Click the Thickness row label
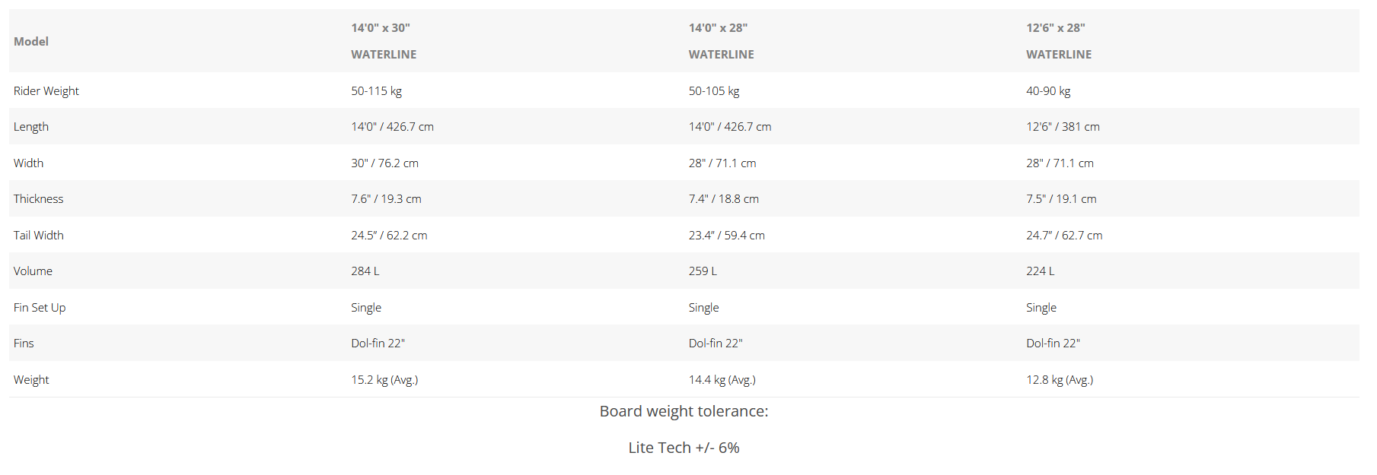This screenshot has width=1377, height=475. [38, 199]
